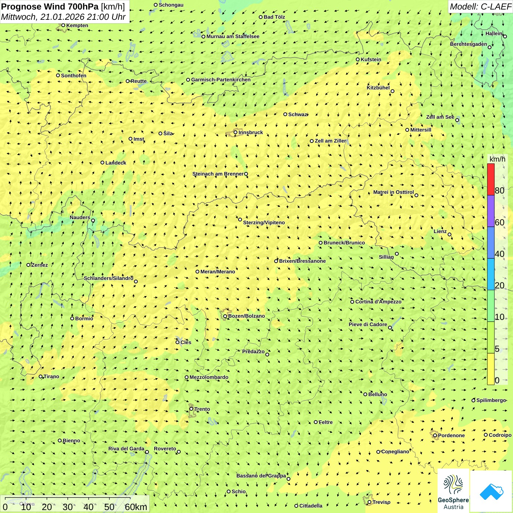Click the 'Zell am Ziller' label
This screenshot has height=513, width=513.
click(331, 141)
